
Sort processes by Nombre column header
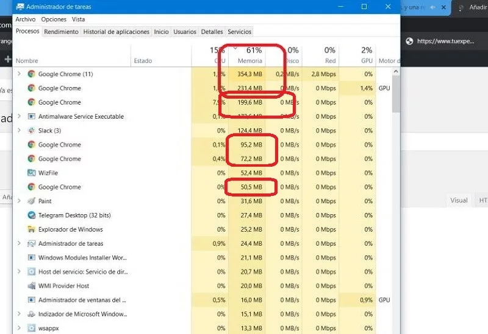tap(27, 61)
